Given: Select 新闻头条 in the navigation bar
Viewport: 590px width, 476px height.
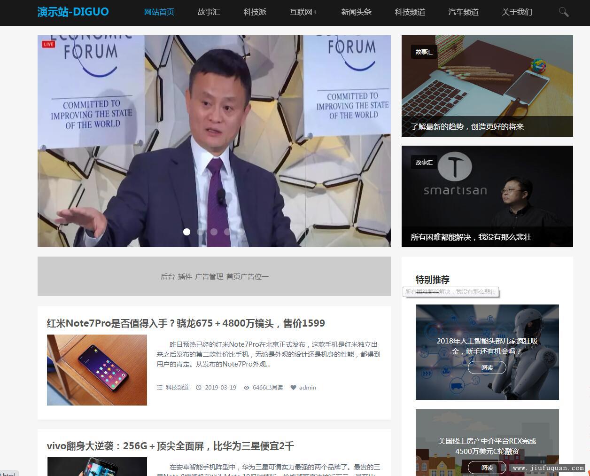Looking at the screenshot, I should pyautogui.click(x=356, y=12).
